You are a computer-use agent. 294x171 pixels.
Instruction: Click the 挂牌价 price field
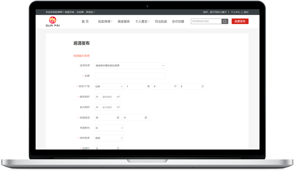[108, 147]
